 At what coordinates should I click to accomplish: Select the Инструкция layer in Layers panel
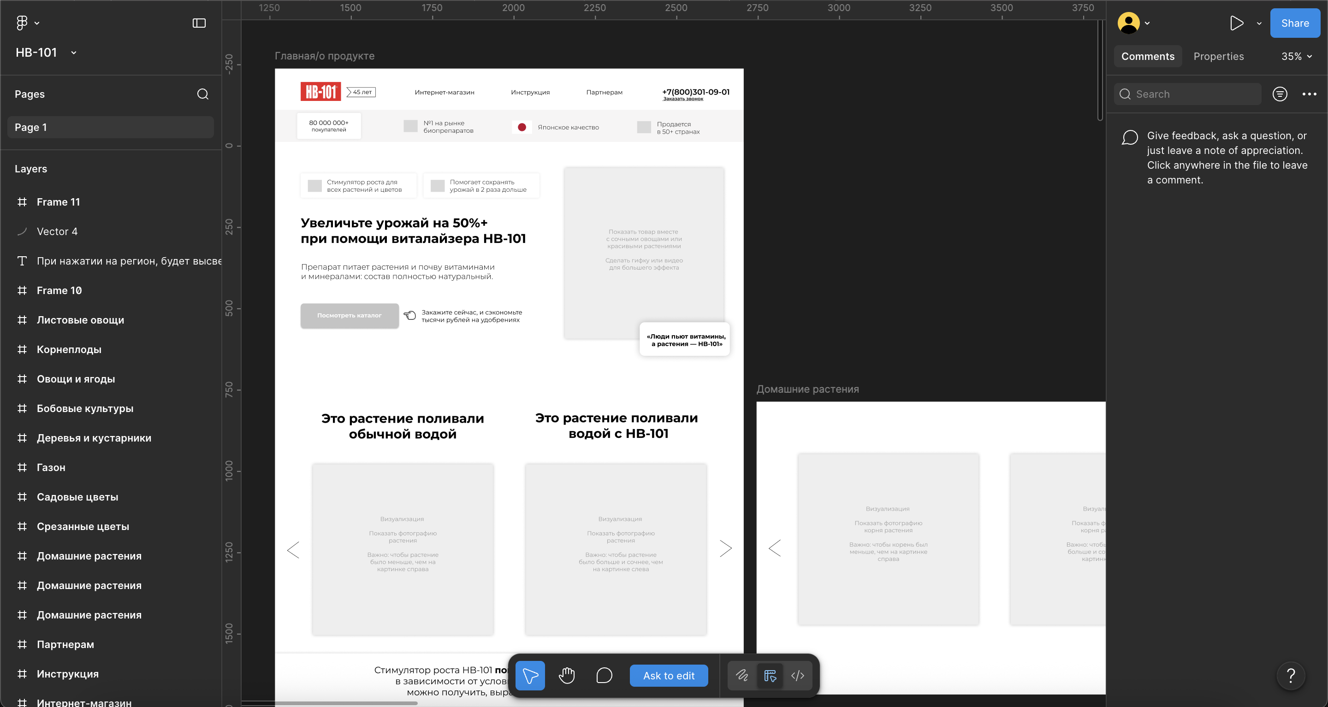[x=67, y=674]
